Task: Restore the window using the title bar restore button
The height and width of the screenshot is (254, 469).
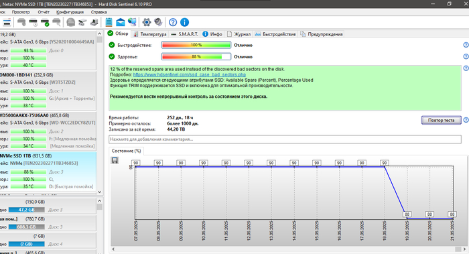Action: [x=450, y=4]
